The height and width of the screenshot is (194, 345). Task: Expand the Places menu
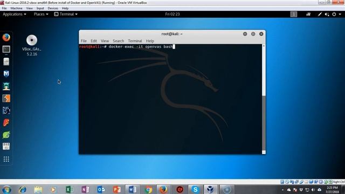[x=41, y=14]
